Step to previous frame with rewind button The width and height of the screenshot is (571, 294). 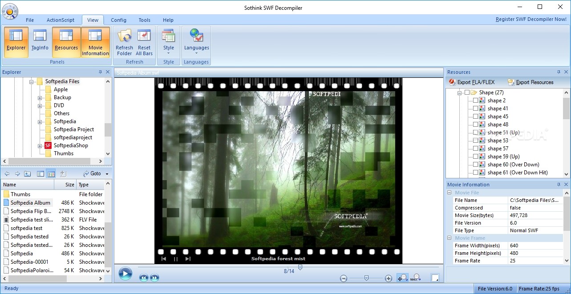point(143,278)
